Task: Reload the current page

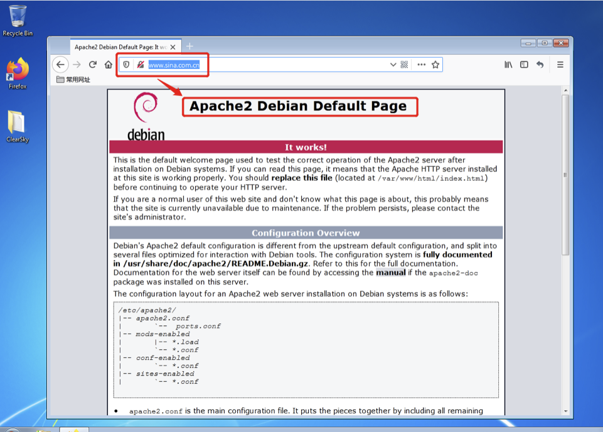Action: pyautogui.click(x=93, y=65)
